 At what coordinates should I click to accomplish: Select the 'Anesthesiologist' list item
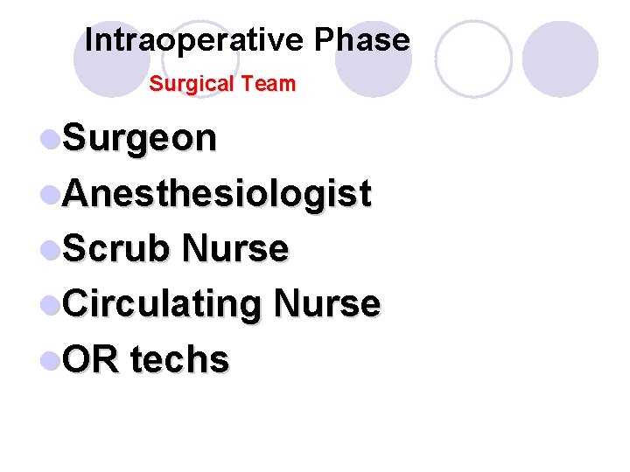pyautogui.click(x=217, y=193)
